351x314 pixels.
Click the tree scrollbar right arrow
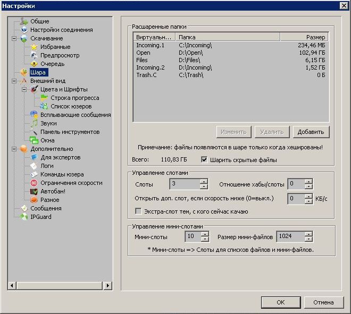click(108, 285)
